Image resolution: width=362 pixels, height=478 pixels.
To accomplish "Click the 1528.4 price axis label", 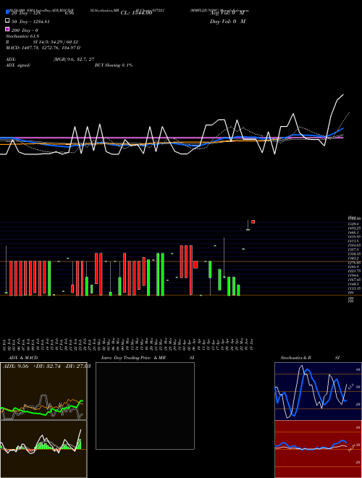I will click(353, 224).
